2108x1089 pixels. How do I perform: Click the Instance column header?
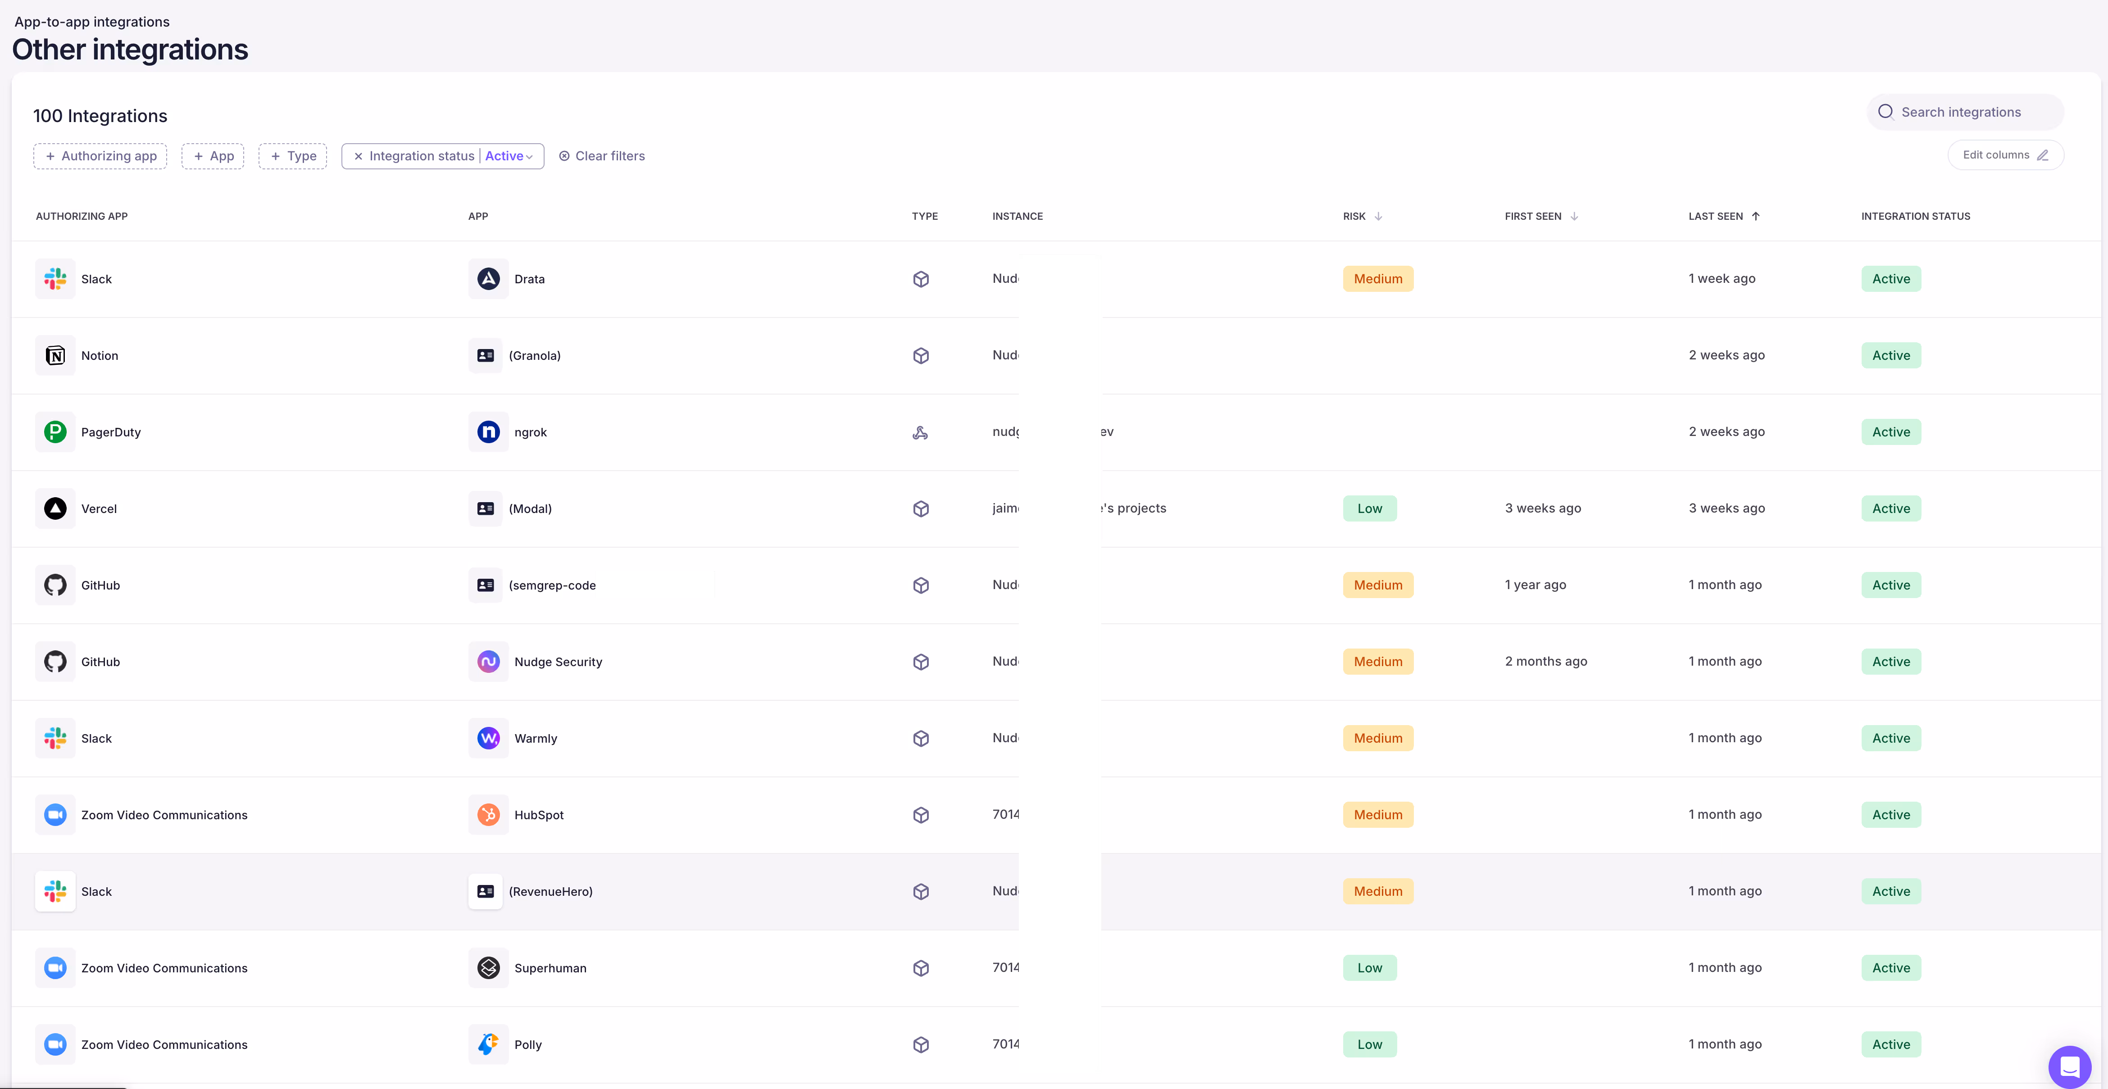(1017, 216)
